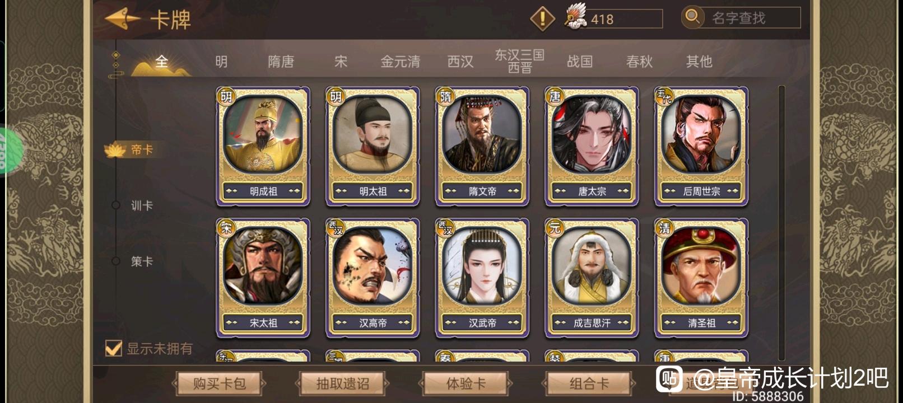Viewport: 903px width, 403px height.
Task: Open the 东汉三国西晋 tab
Action: point(519,61)
